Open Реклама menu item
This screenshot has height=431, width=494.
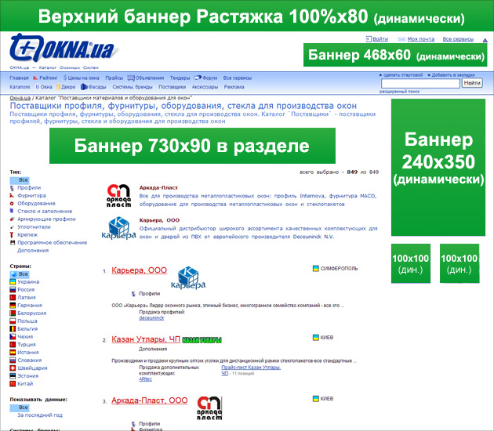pyautogui.click(x=234, y=87)
